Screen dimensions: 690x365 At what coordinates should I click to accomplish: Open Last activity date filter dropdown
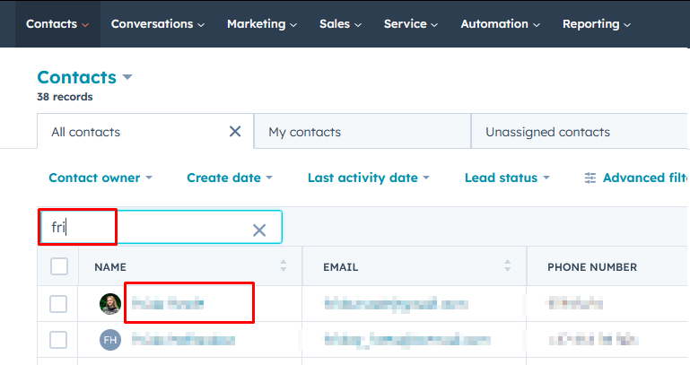coord(368,178)
